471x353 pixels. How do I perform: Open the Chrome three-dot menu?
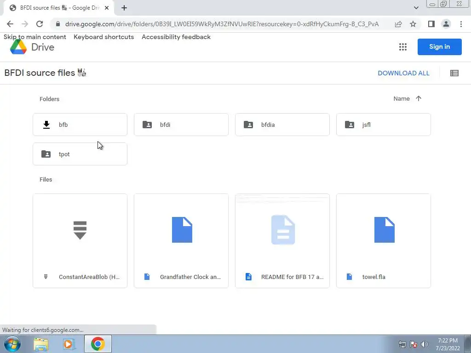(x=461, y=24)
